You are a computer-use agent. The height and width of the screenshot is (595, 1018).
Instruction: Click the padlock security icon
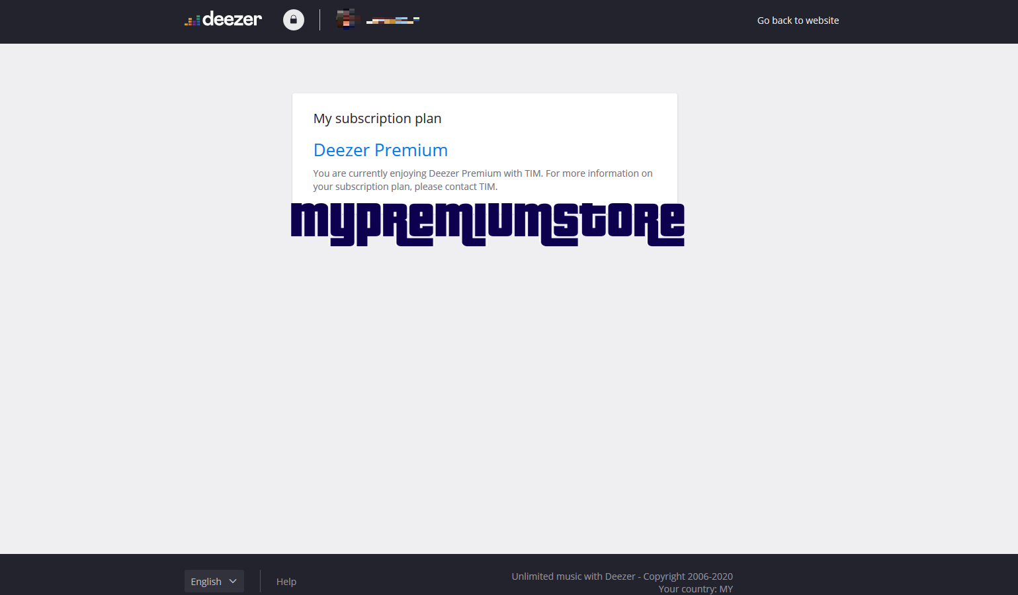coord(294,20)
